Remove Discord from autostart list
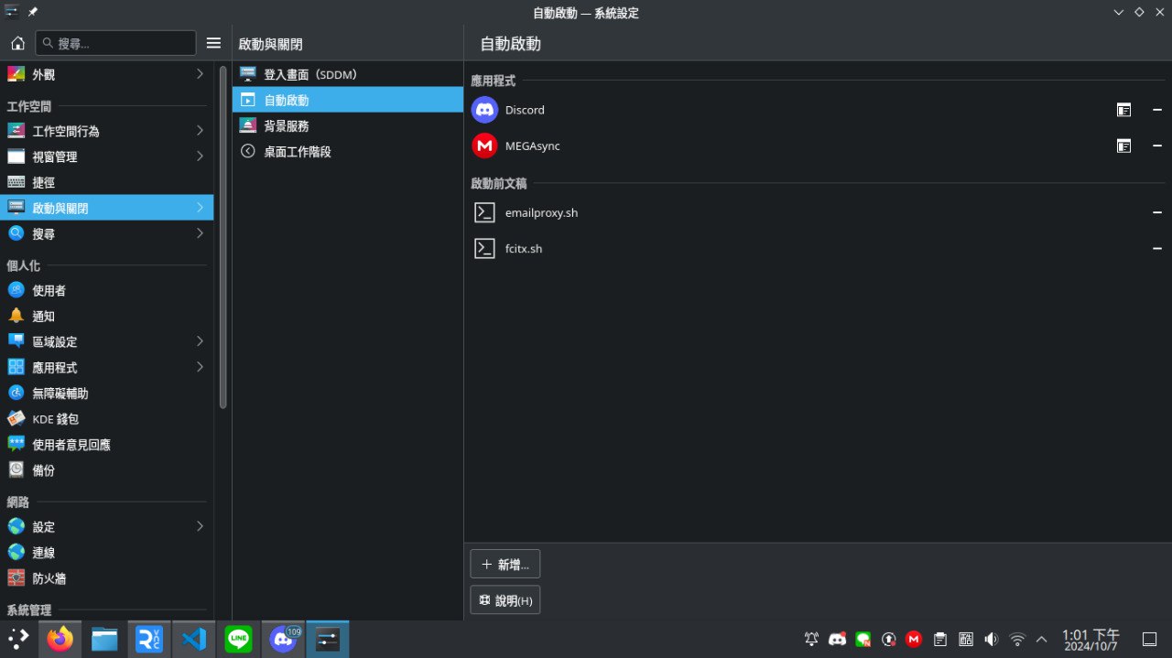The width and height of the screenshot is (1172, 658). [x=1156, y=110]
